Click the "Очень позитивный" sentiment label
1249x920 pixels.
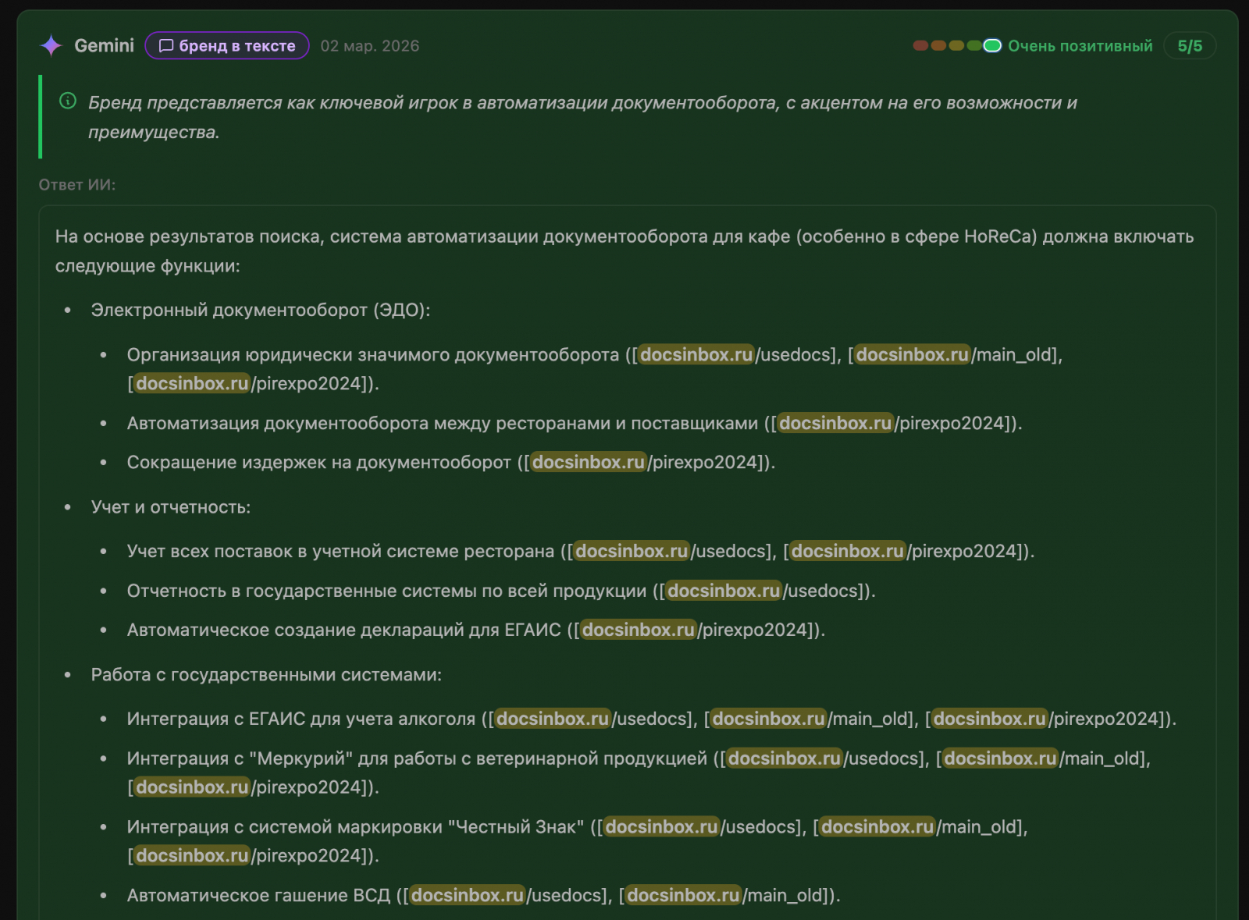pyautogui.click(x=1080, y=46)
